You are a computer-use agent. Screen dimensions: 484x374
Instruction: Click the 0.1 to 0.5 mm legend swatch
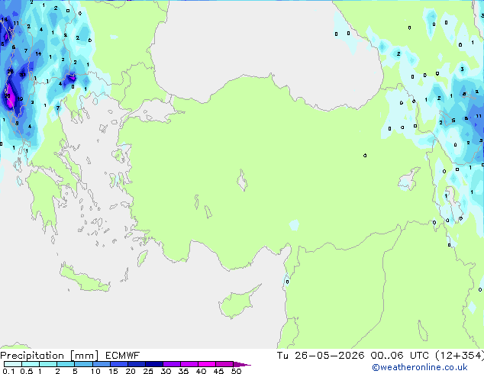click(x=13, y=364)
